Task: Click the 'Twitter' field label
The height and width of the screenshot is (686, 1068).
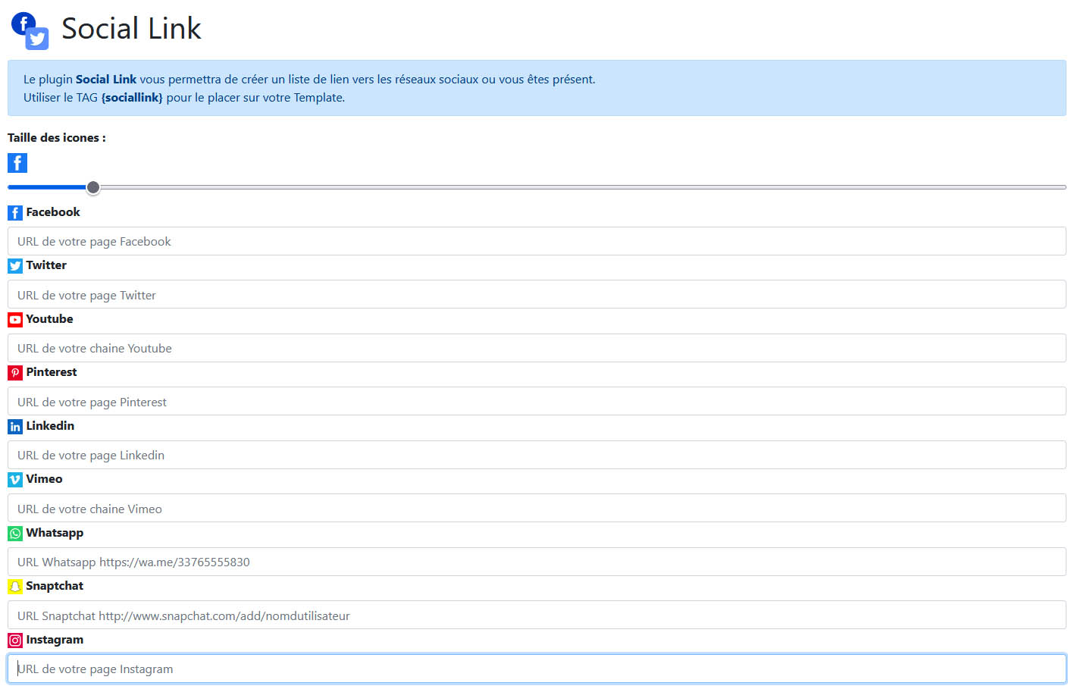Action: point(46,265)
